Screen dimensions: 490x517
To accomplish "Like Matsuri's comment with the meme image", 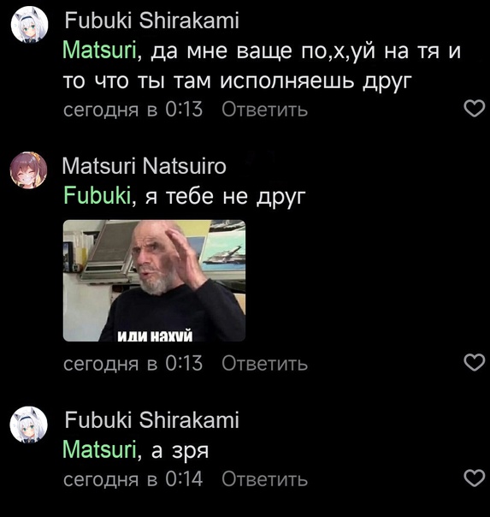I will [x=475, y=362].
